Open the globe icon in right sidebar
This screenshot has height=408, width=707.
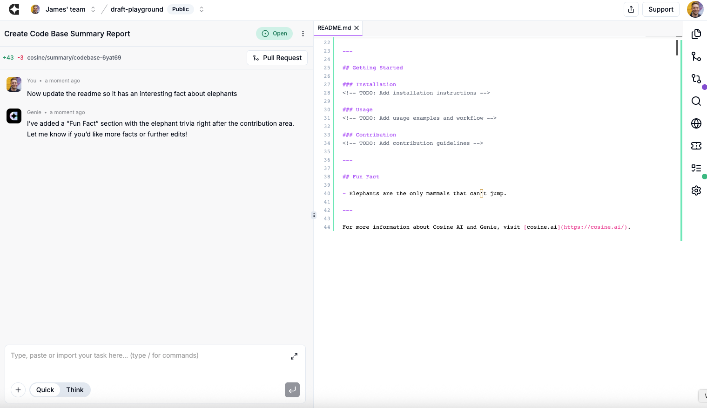696,123
